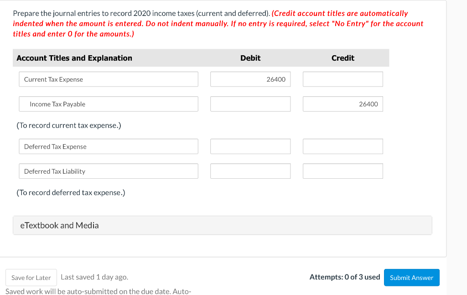Click the Debit column header
The height and width of the screenshot is (295, 467).
(250, 58)
